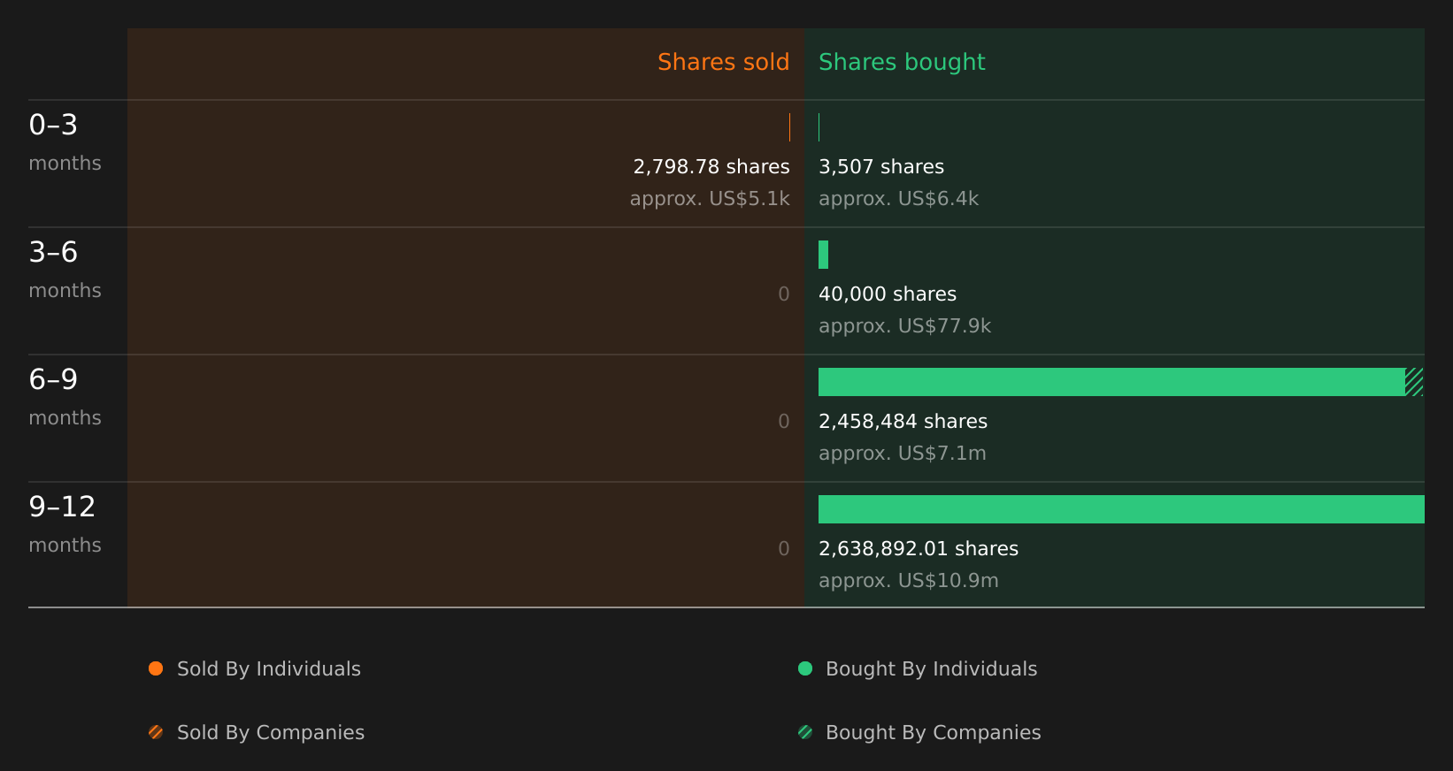1453x771 pixels.
Task: Click the zero sold value in 9–12 months row
Action: point(784,549)
